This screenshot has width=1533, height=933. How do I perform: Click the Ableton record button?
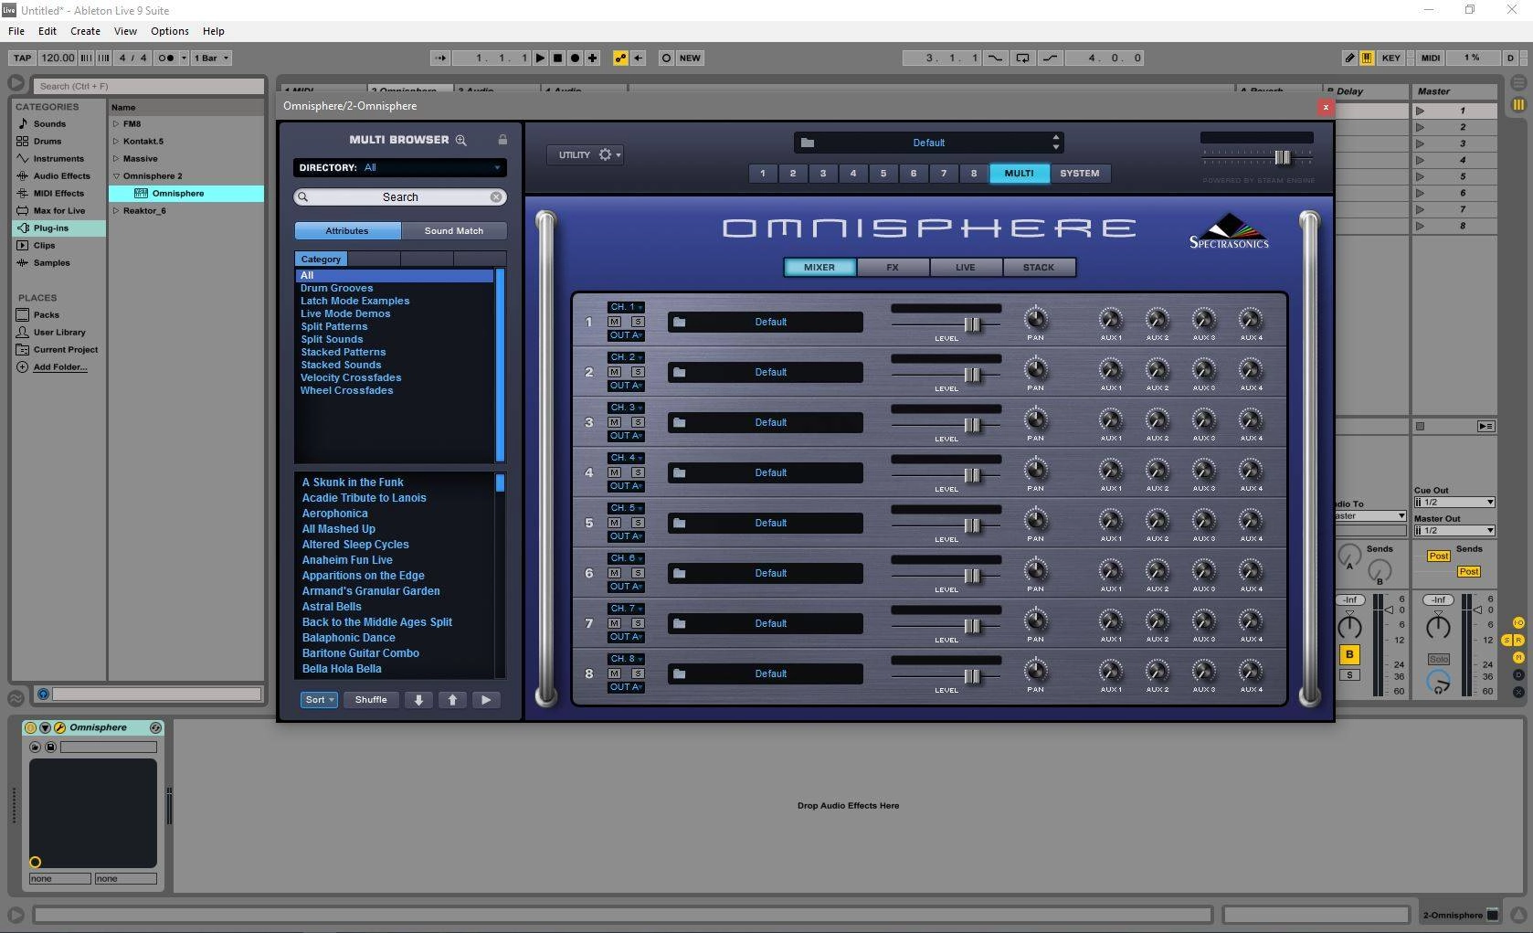point(575,58)
